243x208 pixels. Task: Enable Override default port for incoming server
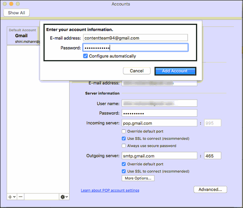124,131
